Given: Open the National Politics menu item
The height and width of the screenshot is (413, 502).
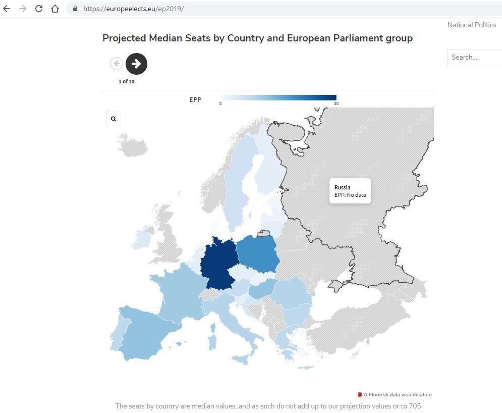Looking at the screenshot, I should point(472,25).
